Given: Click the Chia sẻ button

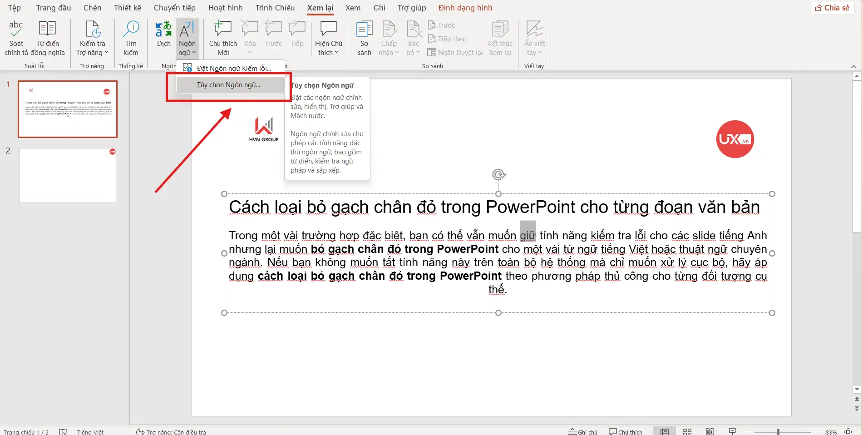Looking at the screenshot, I should click(x=832, y=7).
